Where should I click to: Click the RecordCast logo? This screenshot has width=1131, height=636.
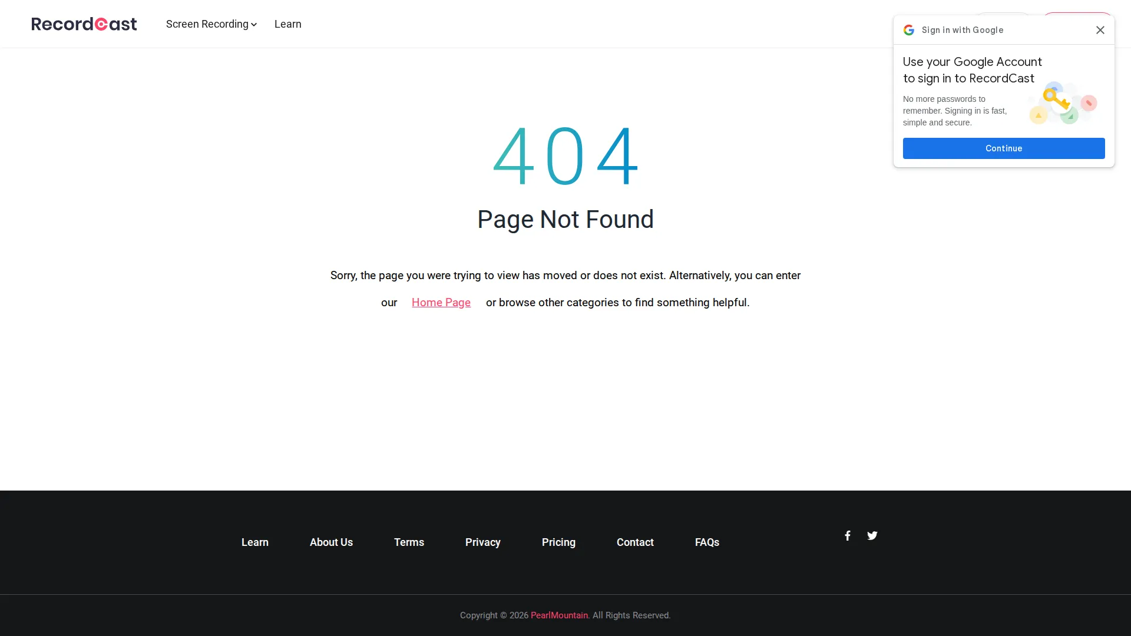click(84, 24)
